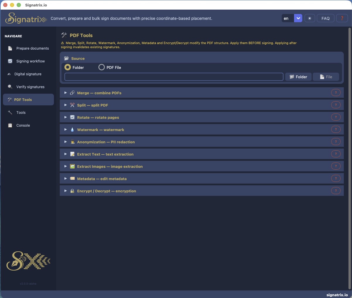
Task: Click the Signatrix logo in the header
Action: point(26,18)
